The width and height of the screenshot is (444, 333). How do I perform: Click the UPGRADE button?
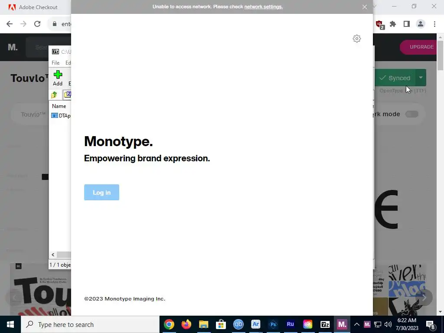click(x=418, y=47)
